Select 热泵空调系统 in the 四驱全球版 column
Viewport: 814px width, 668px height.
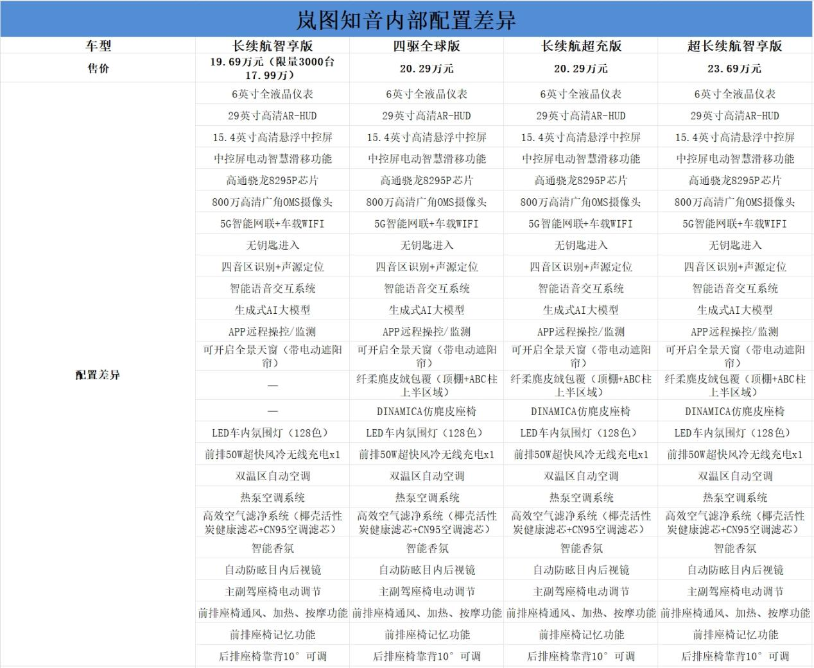pos(426,497)
